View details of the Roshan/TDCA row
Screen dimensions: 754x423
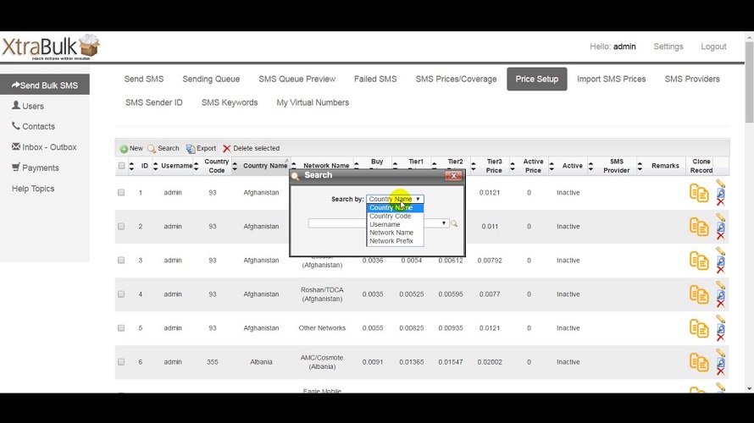click(x=720, y=294)
